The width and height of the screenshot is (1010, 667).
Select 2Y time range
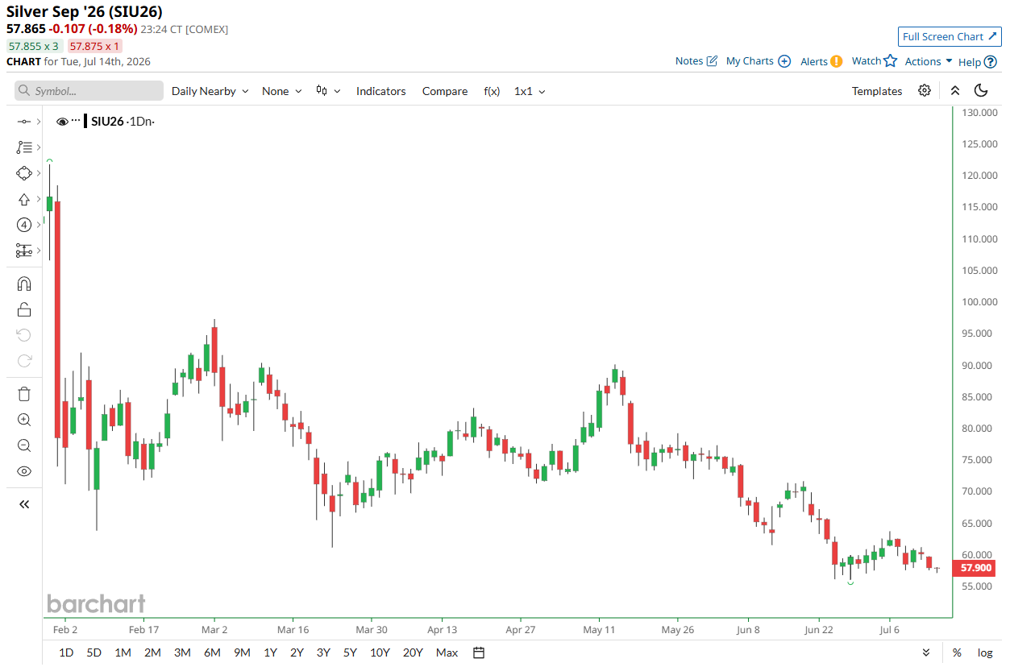coord(297,652)
